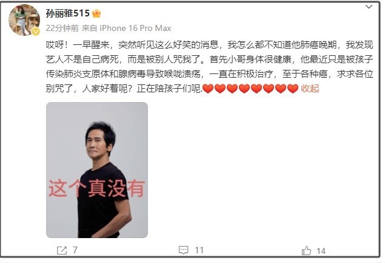The image size is (385, 263).
Task: Like the post with thumbs-up icon
Action: pyautogui.click(x=306, y=251)
